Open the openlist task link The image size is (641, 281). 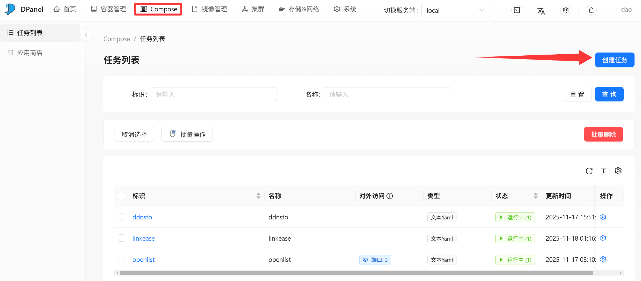(x=143, y=260)
